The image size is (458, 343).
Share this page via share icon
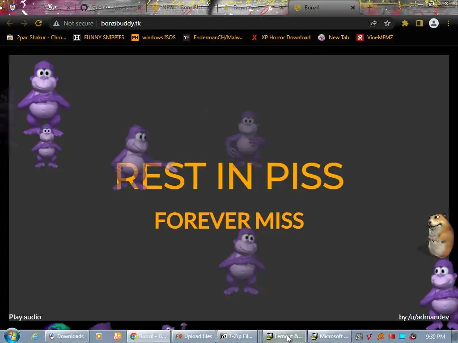[x=373, y=23]
